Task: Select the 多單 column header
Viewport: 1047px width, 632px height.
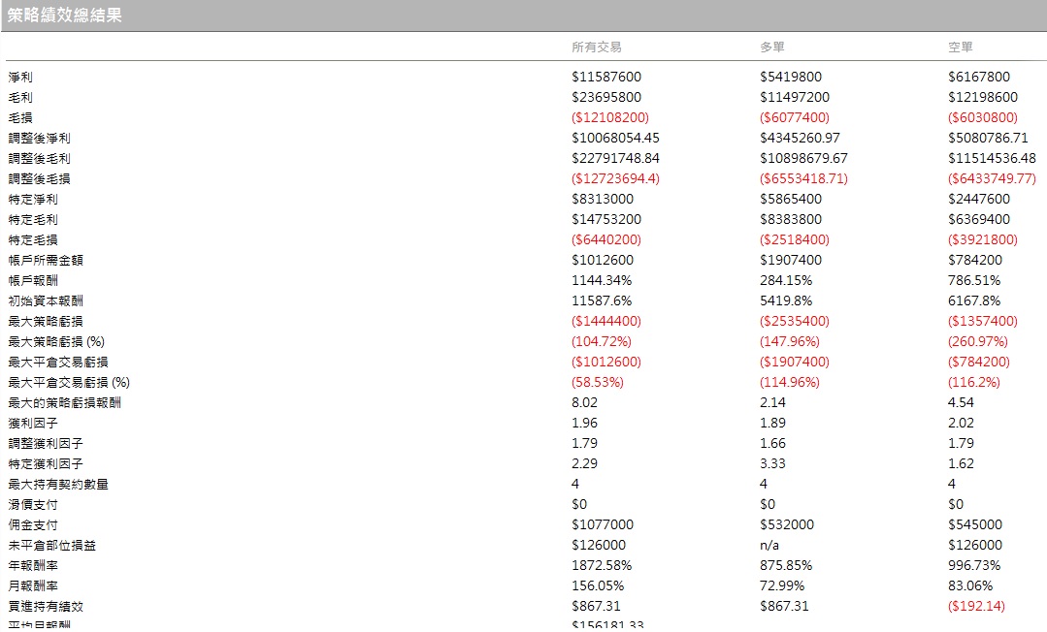Action: point(771,47)
